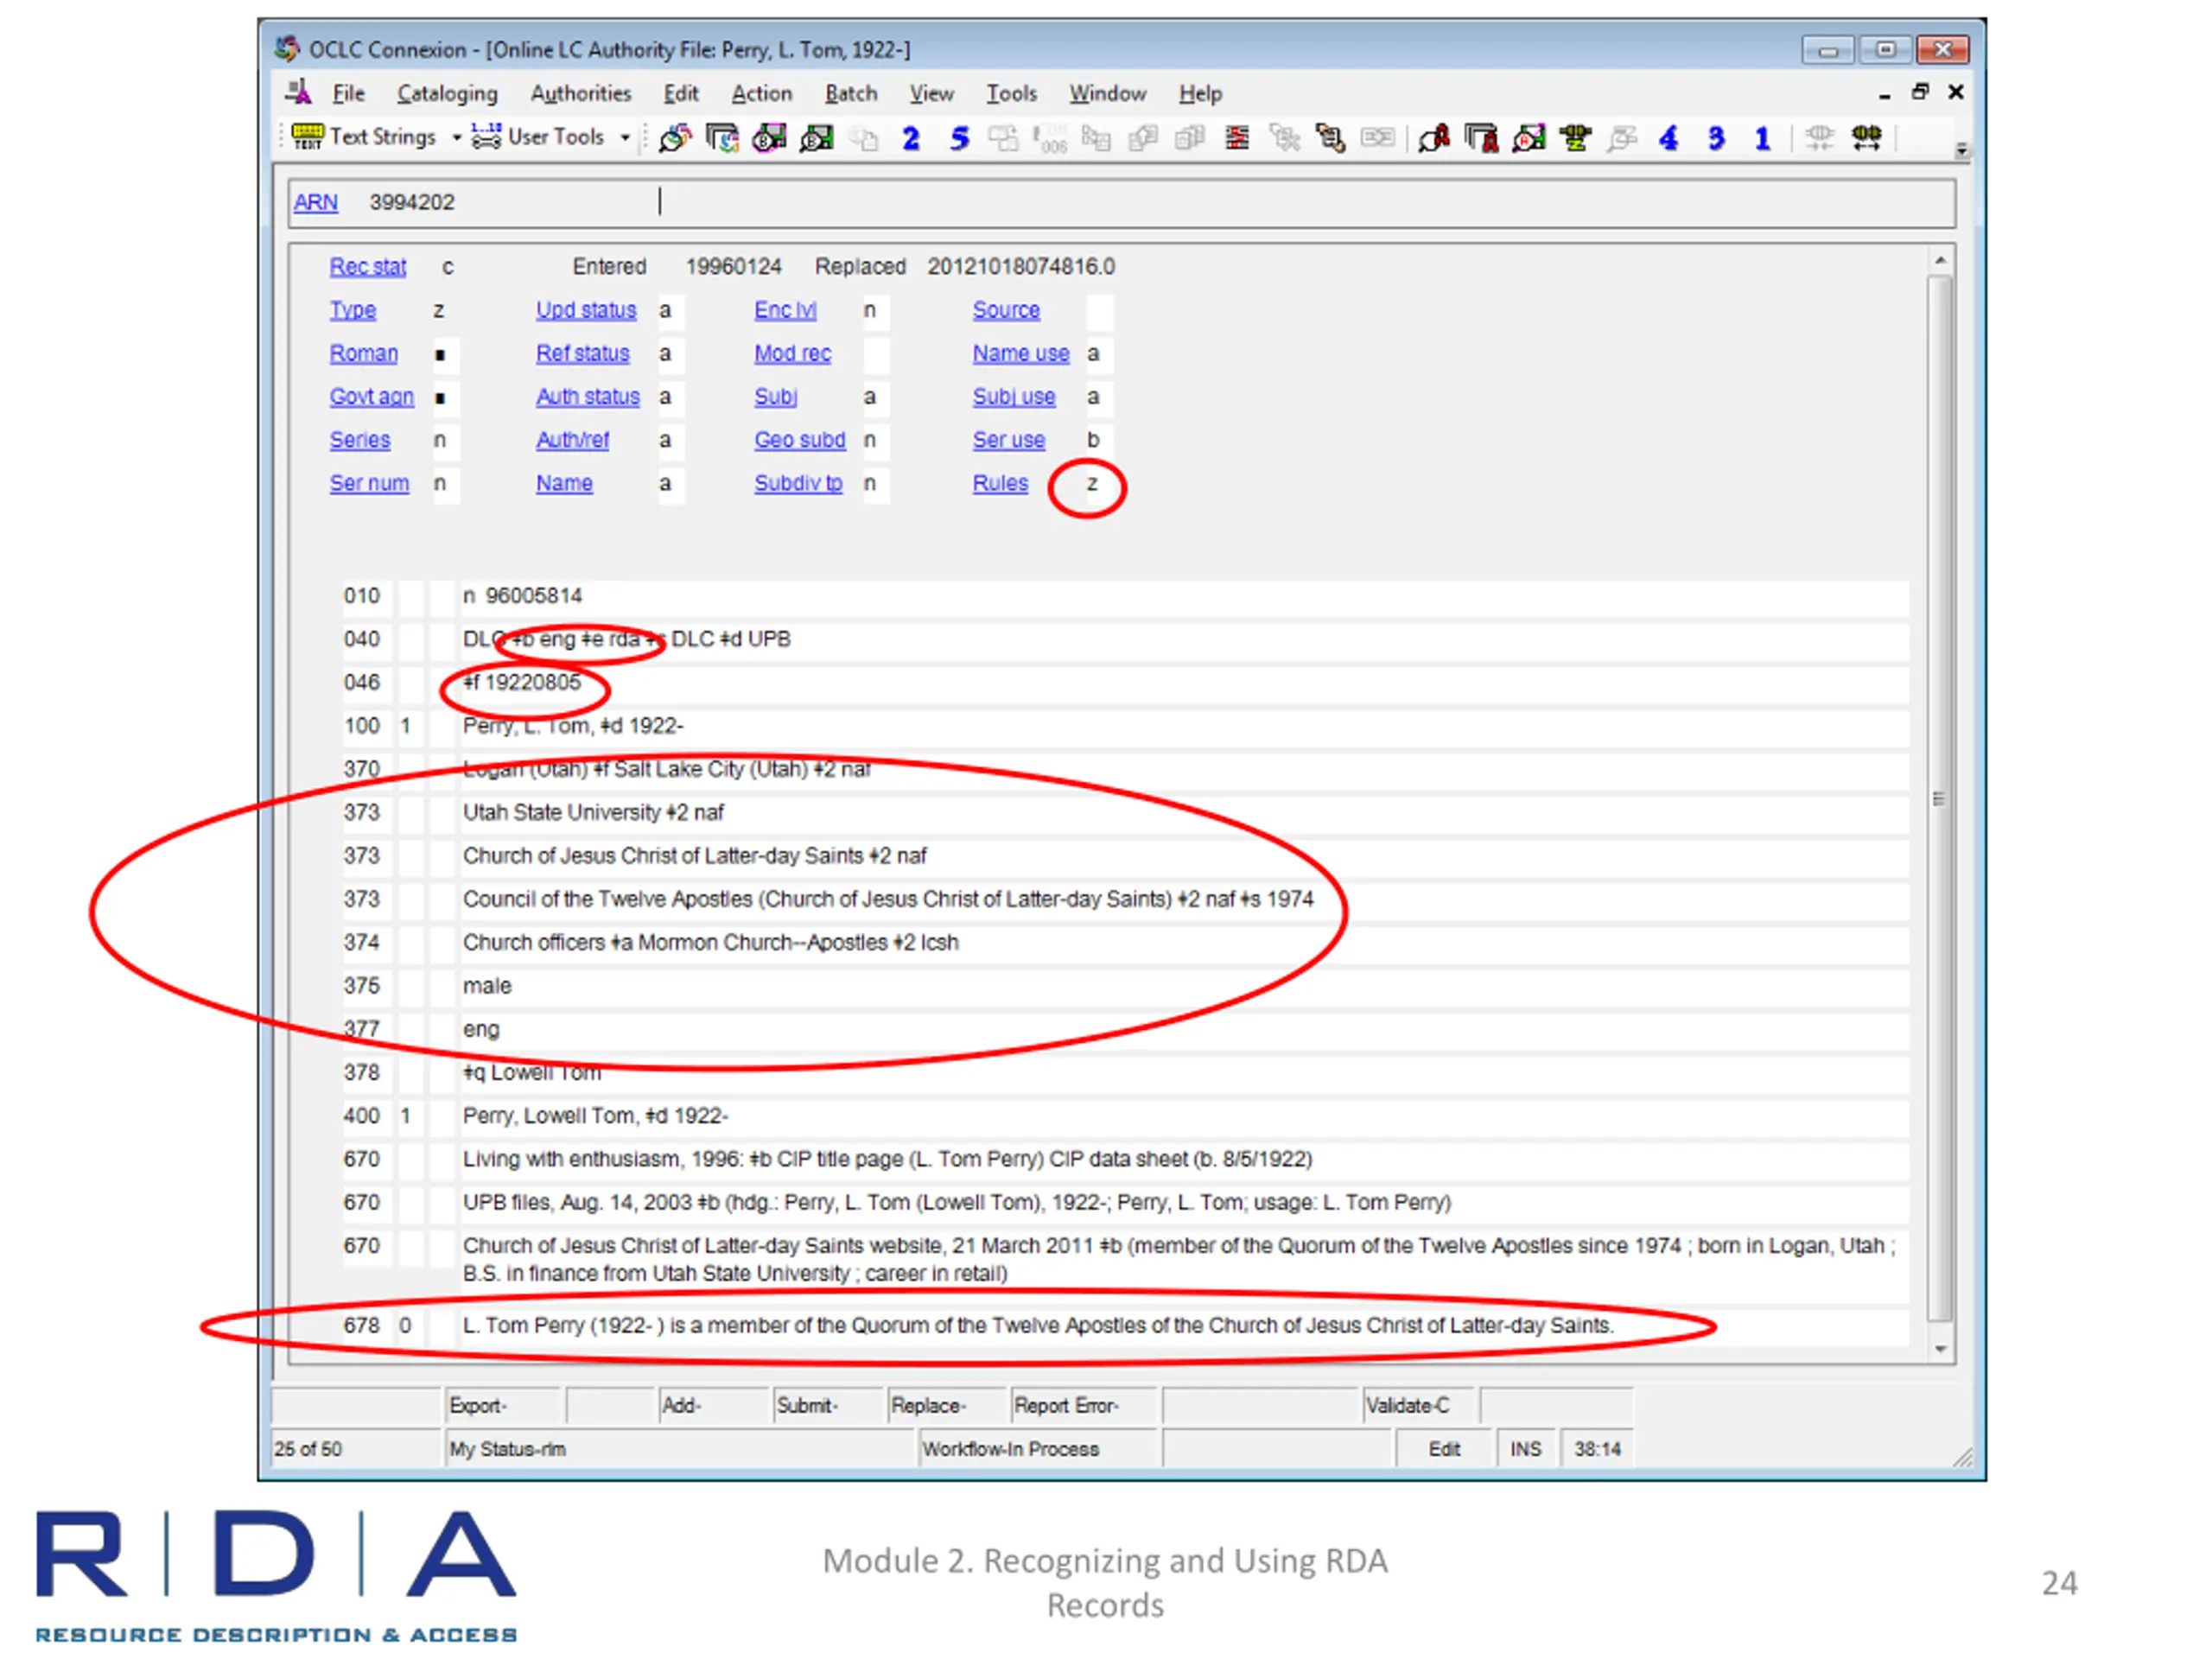Open the Help menu
This screenshot has width=2212, height=1659.
[x=1200, y=94]
